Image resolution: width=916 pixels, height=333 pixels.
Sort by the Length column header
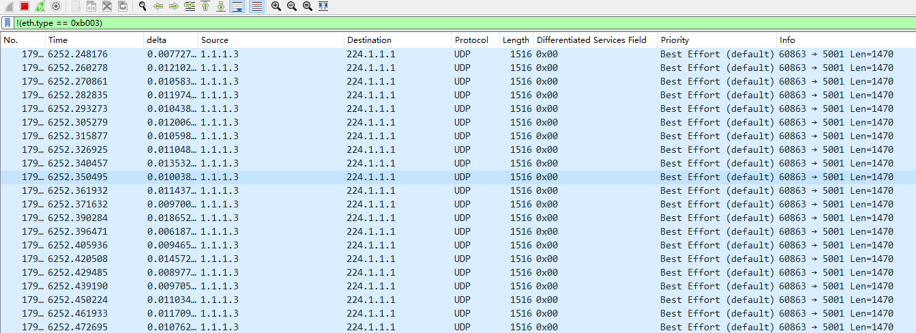516,40
